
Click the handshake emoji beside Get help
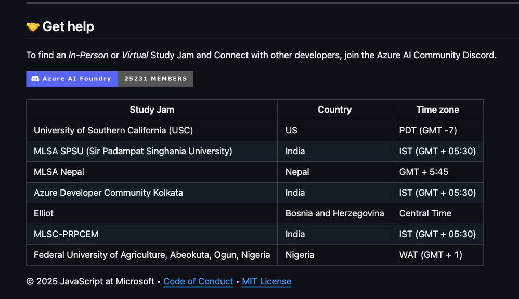point(33,26)
